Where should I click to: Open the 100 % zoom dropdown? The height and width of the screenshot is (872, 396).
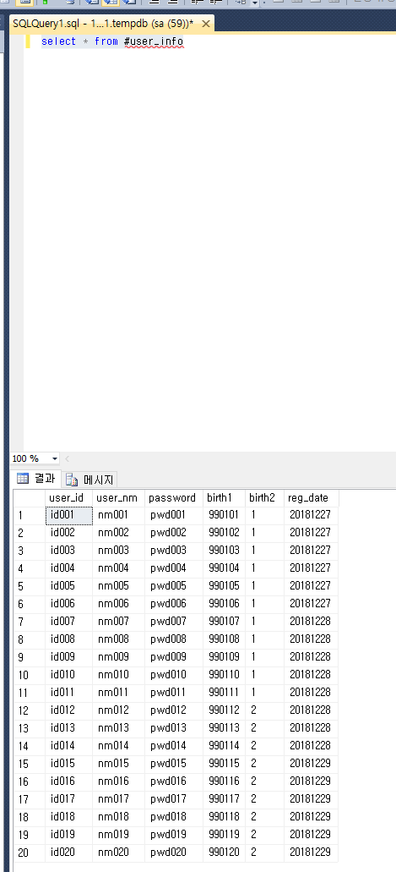pyautogui.click(x=54, y=458)
